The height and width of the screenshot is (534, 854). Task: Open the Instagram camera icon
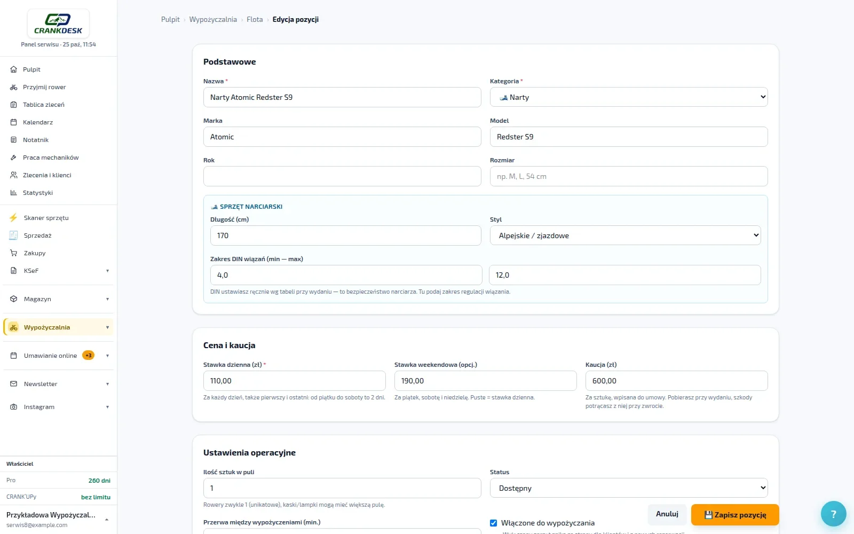[14, 407]
